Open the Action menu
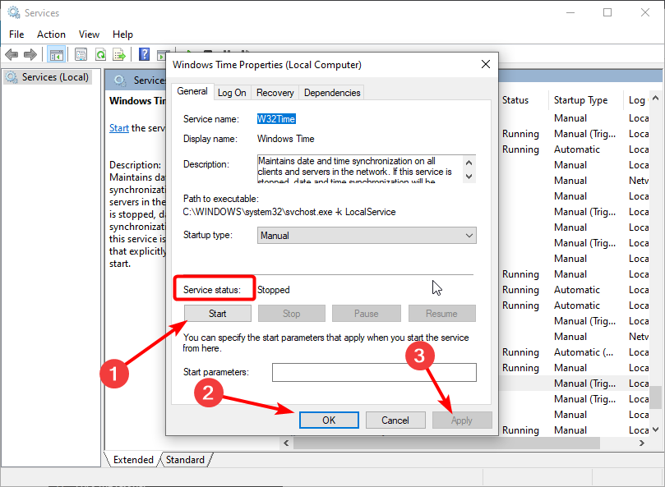Image resolution: width=665 pixels, height=487 pixels. (x=51, y=34)
